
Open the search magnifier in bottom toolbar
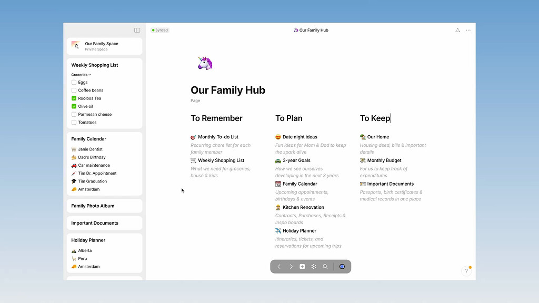(325, 267)
